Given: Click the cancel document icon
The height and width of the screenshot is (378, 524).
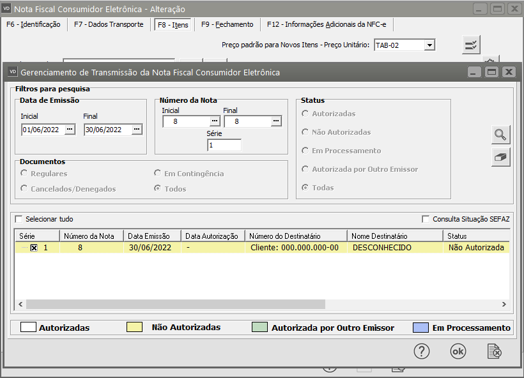Looking at the screenshot, I should click(494, 351).
